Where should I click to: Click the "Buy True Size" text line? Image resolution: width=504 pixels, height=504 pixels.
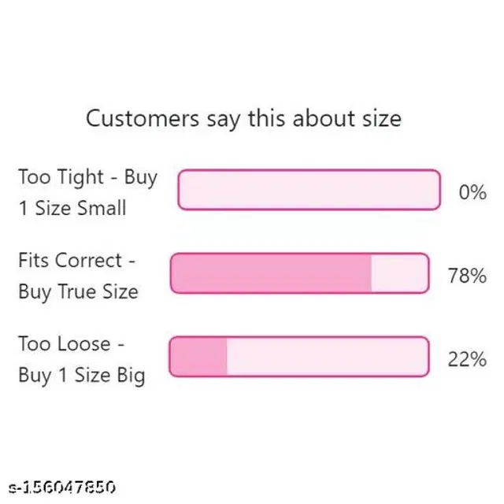pos(78,292)
